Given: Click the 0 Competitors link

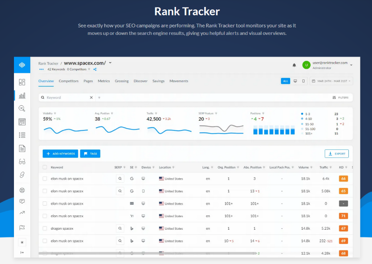Looking at the screenshot, I should pyautogui.click(x=77, y=70).
